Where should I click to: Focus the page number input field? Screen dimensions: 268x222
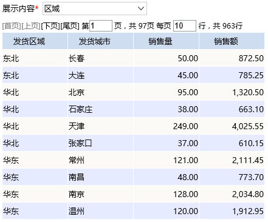(101, 25)
